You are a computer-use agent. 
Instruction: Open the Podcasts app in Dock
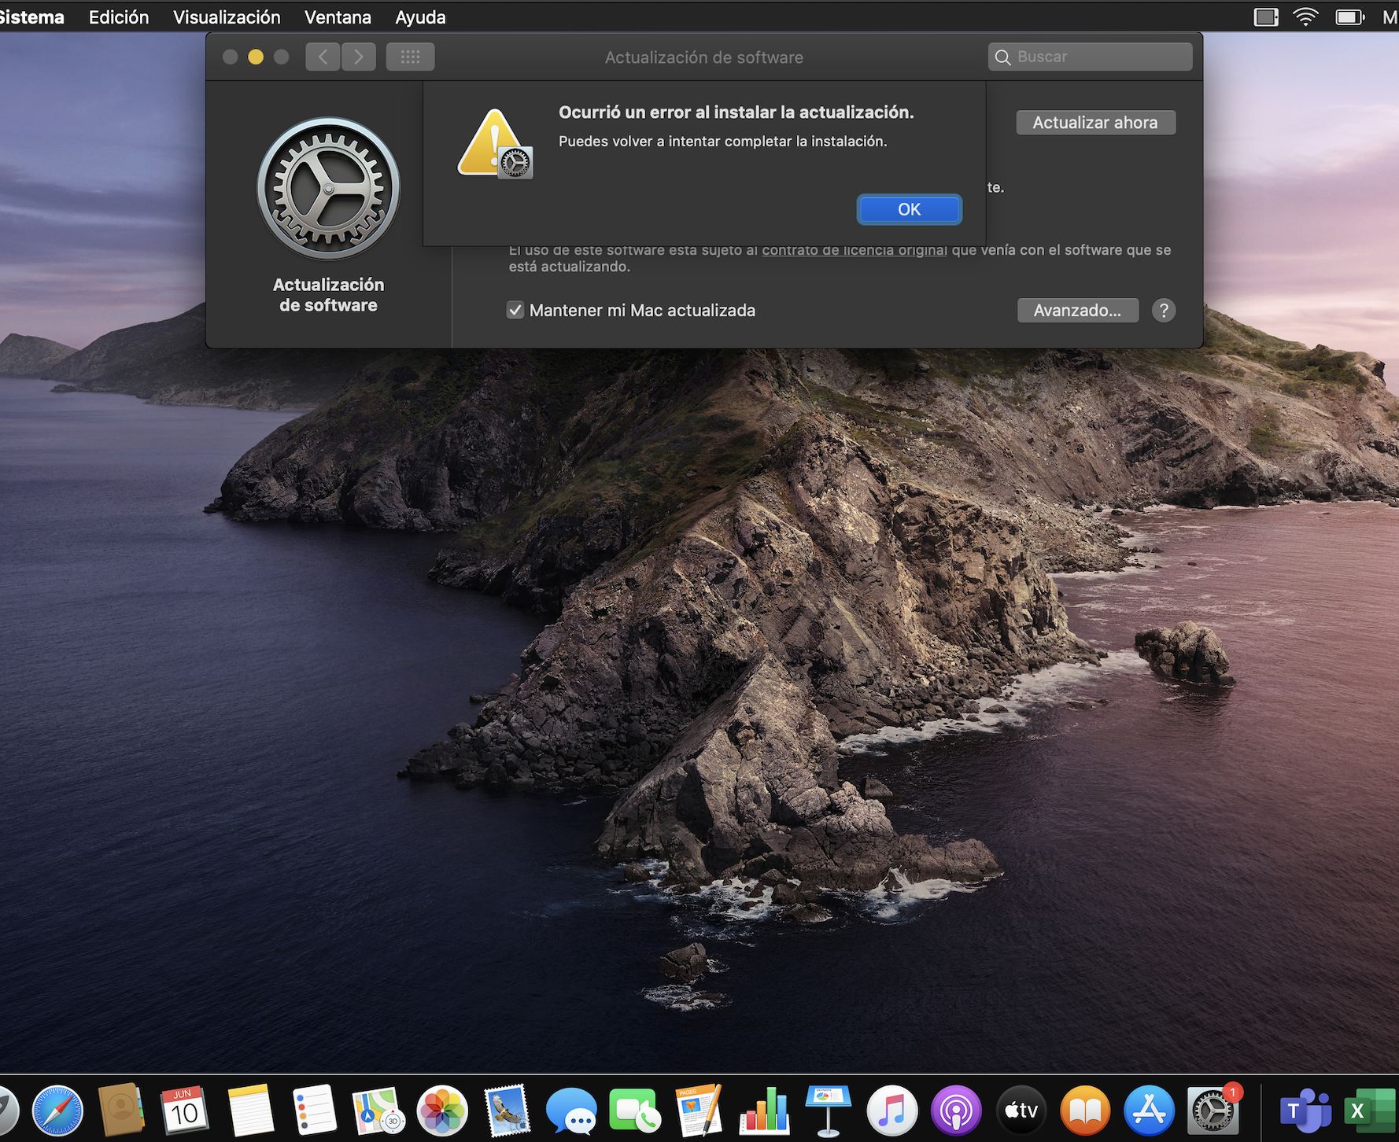956,1111
